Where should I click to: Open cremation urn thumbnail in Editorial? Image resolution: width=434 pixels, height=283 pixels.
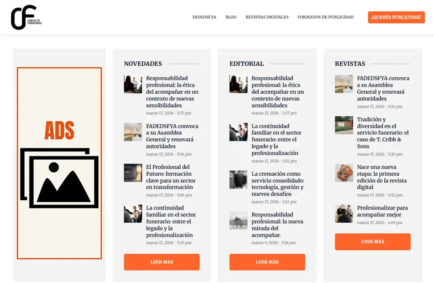pos(238,179)
